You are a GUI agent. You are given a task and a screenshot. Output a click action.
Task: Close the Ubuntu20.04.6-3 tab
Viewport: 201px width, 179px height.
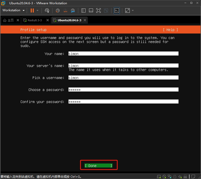[x=85, y=20]
